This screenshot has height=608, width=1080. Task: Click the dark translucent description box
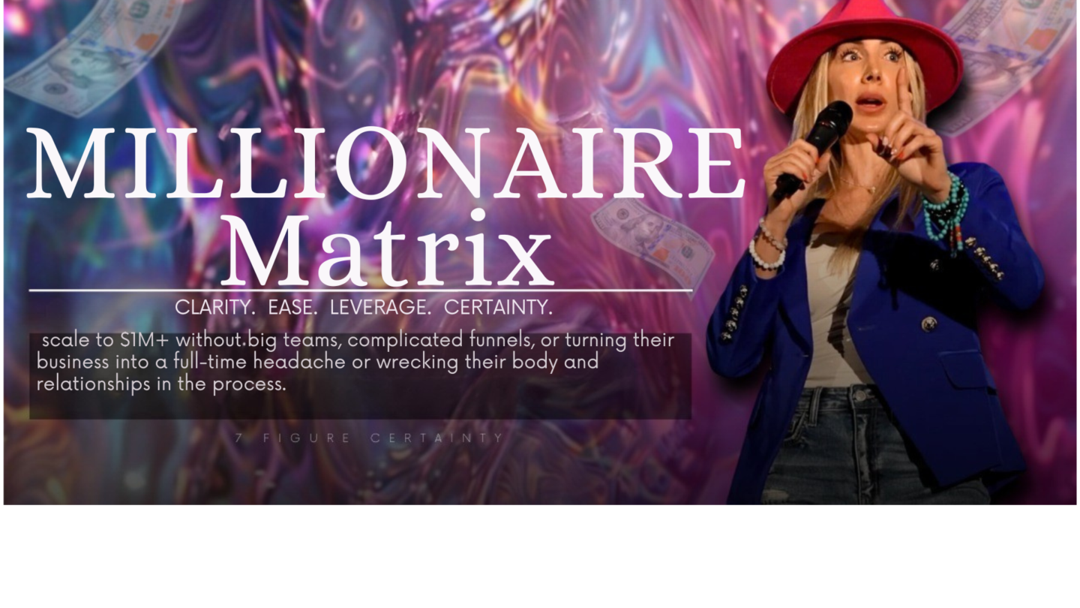point(360,375)
